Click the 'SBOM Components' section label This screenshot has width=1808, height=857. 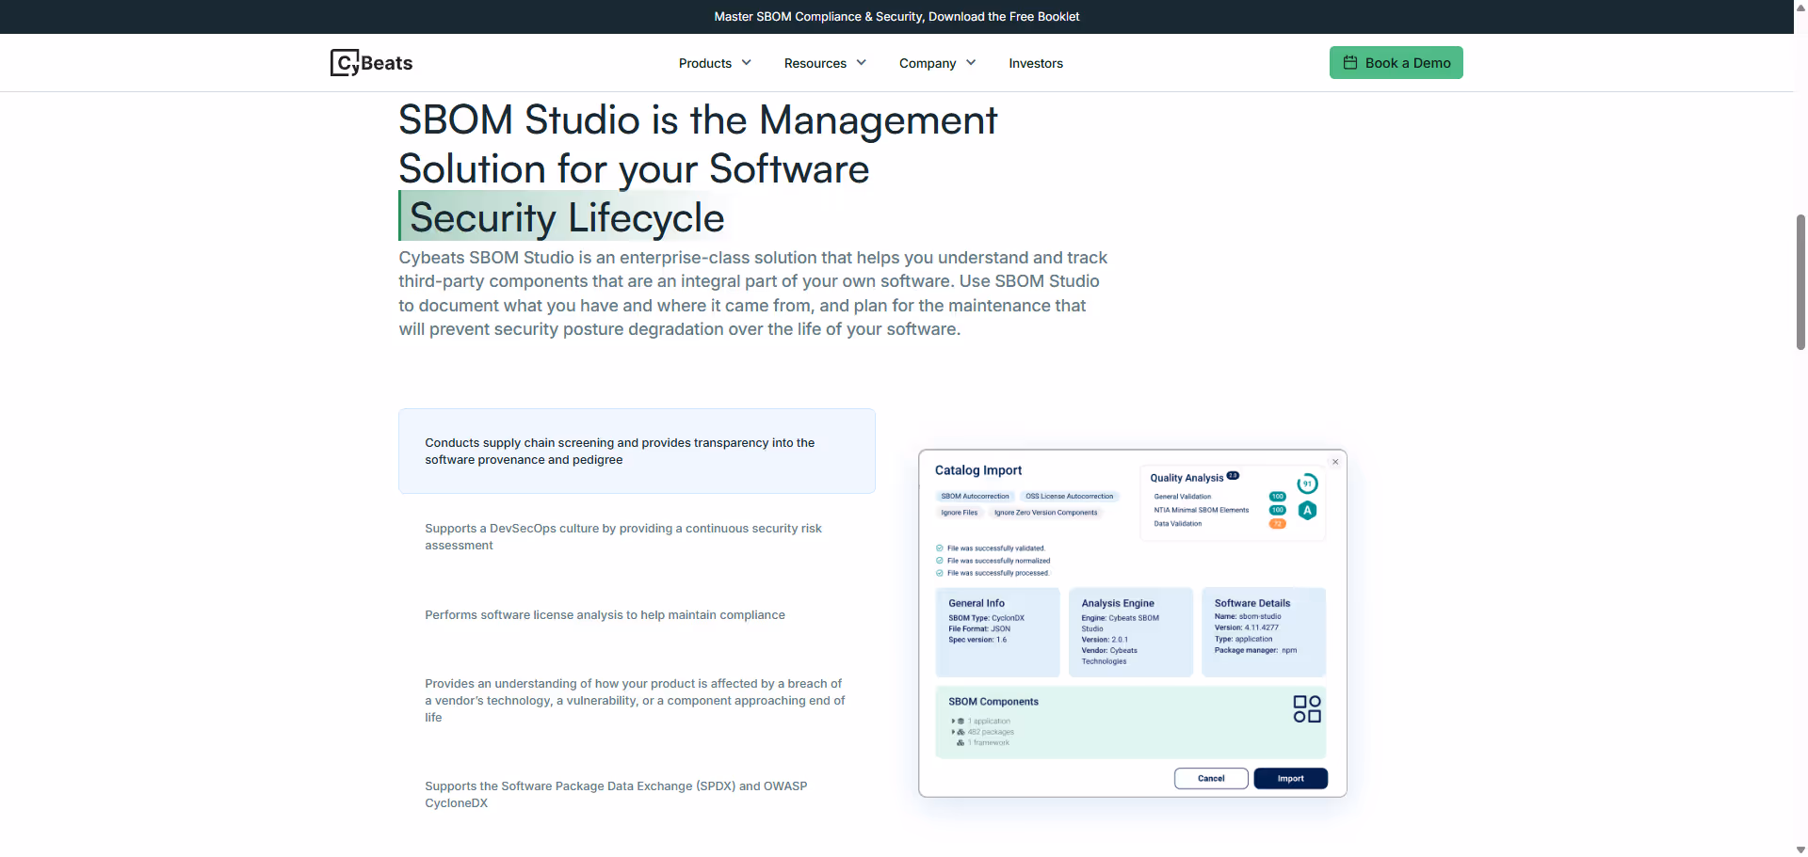(993, 702)
